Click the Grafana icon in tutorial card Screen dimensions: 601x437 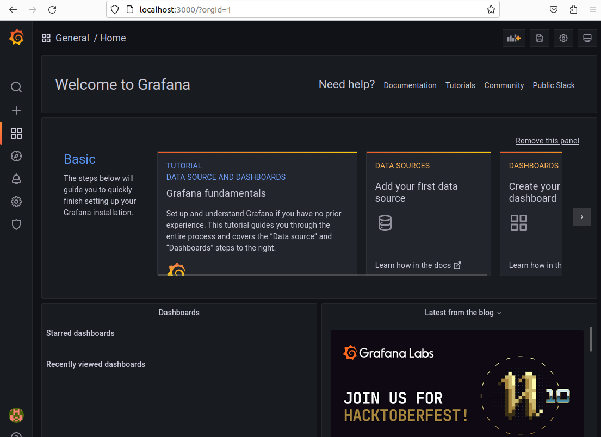pos(176,270)
